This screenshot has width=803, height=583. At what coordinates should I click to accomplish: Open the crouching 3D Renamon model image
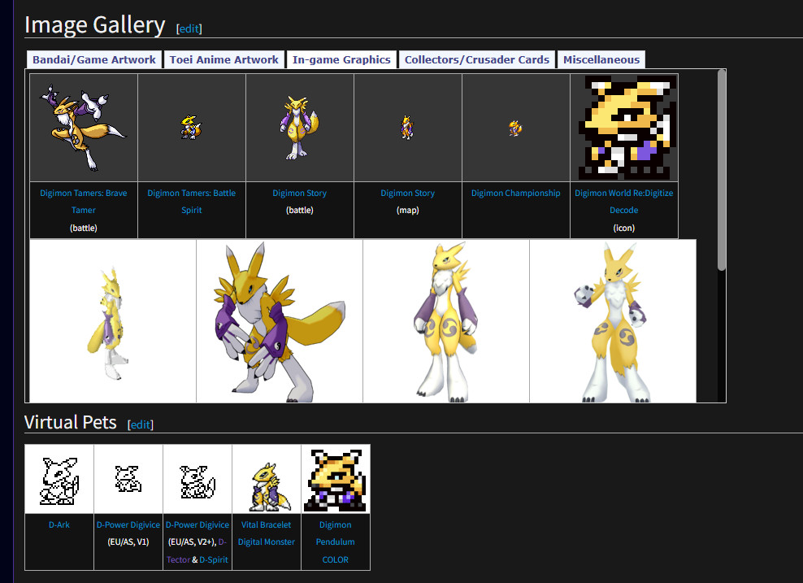(280, 321)
